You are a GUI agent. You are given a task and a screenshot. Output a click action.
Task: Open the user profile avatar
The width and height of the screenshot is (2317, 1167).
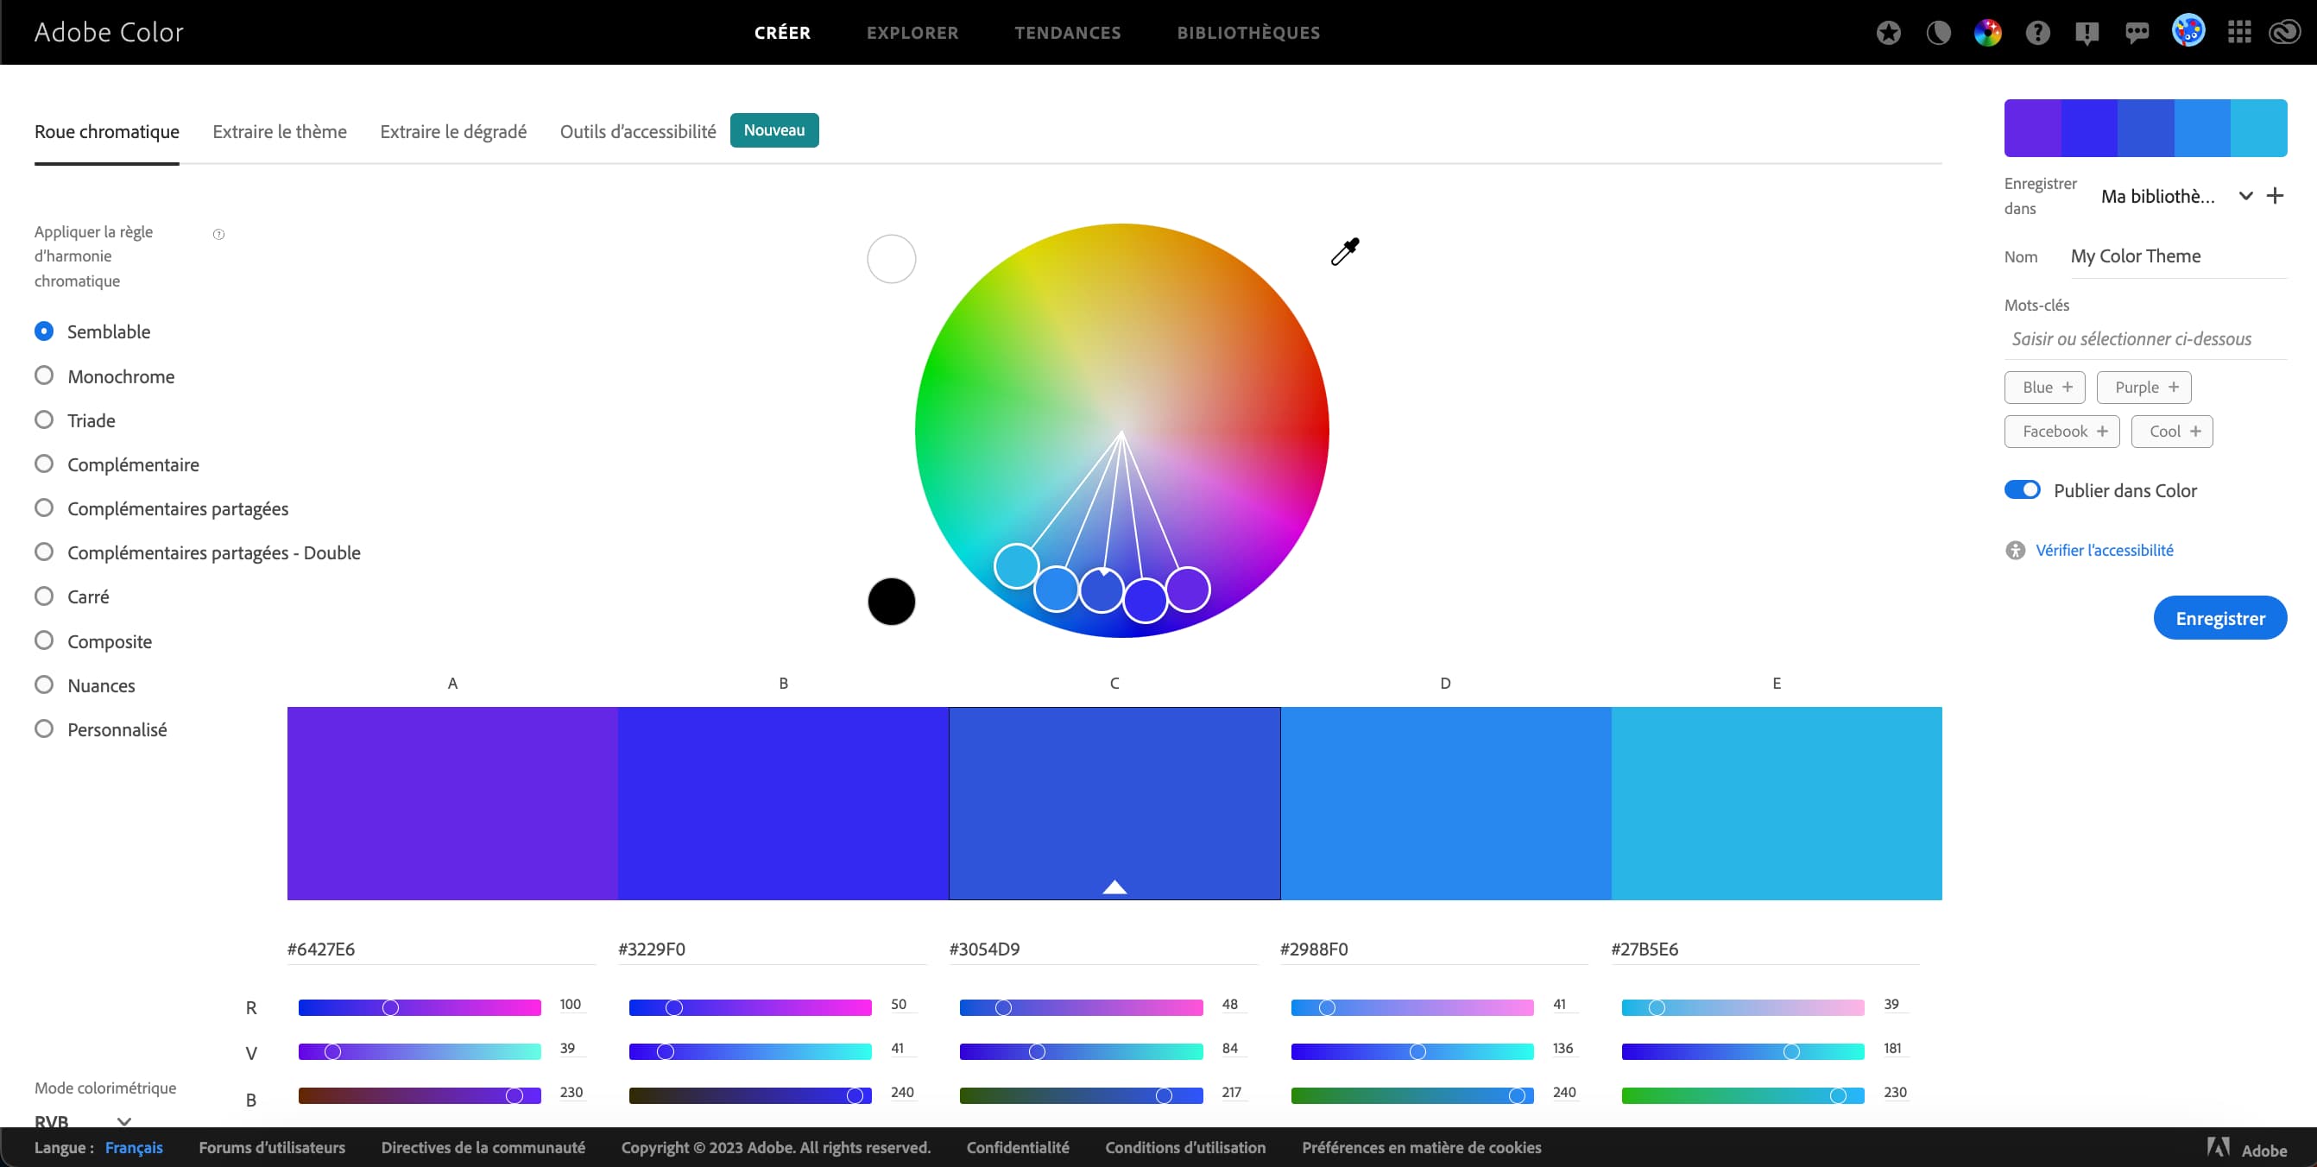tap(2188, 31)
